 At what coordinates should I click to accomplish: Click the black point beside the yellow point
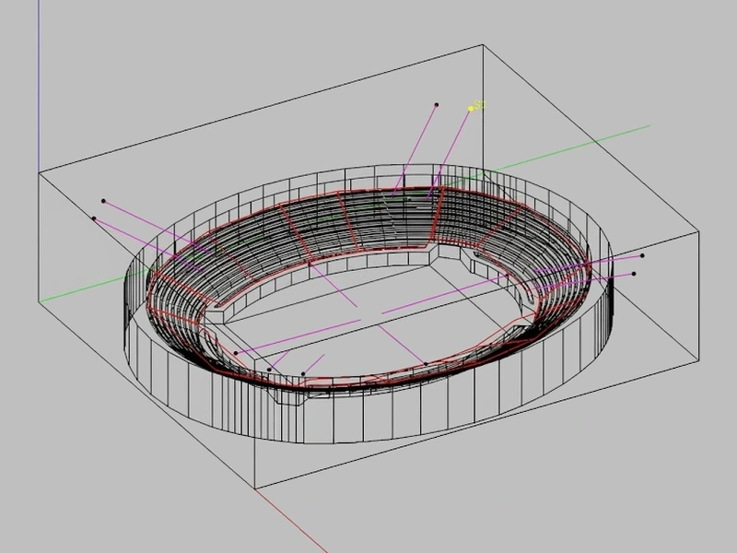437,105
